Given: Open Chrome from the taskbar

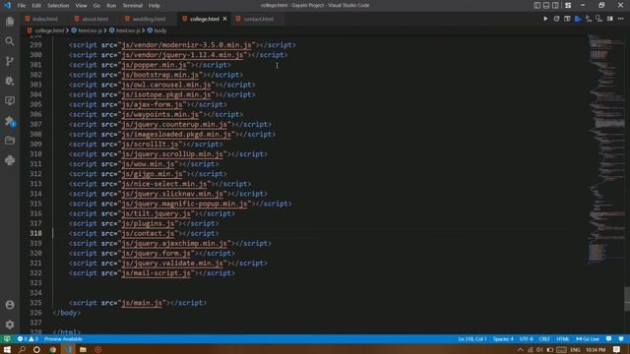Looking at the screenshot, I should click(x=52, y=350).
